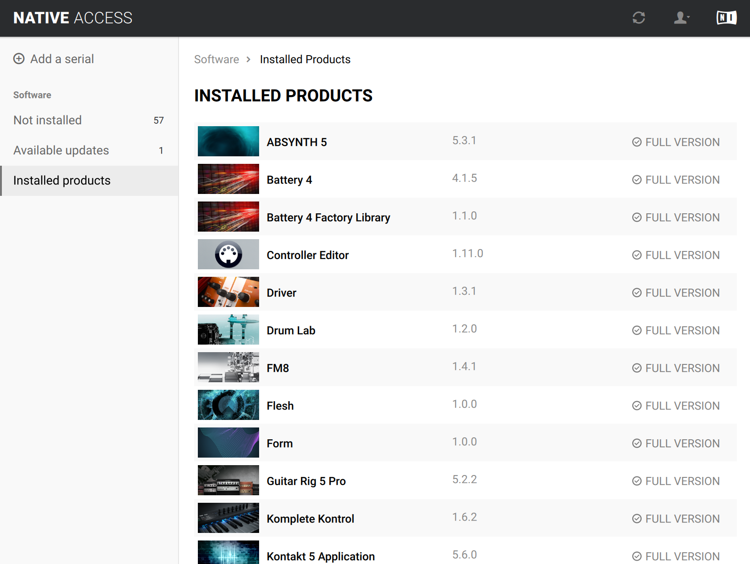The width and height of the screenshot is (750, 564).
Task: Click the Driver full version checkmark icon
Action: (637, 293)
